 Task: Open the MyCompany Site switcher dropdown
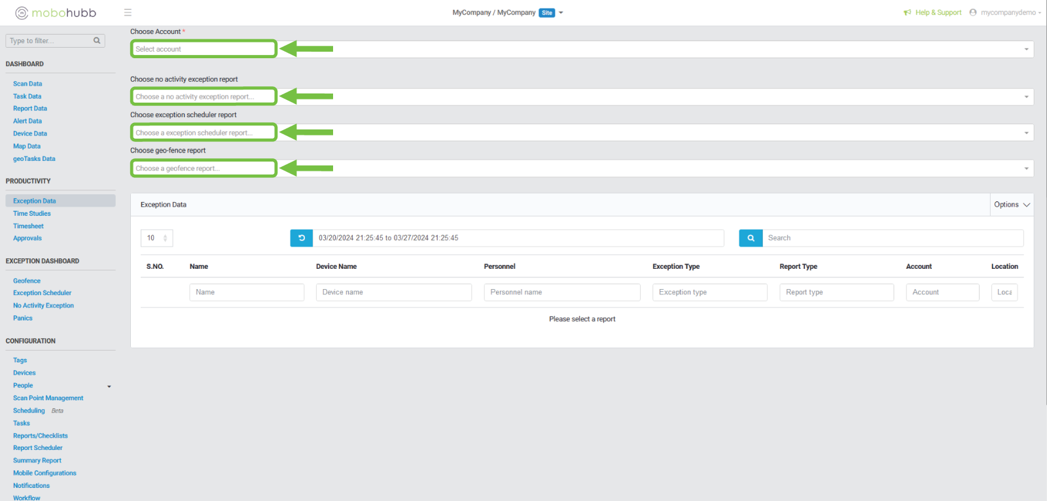point(561,12)
